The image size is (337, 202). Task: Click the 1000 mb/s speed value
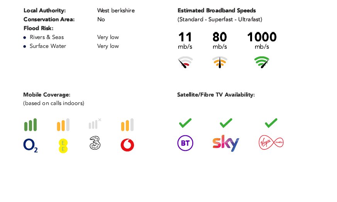[262, 40]
